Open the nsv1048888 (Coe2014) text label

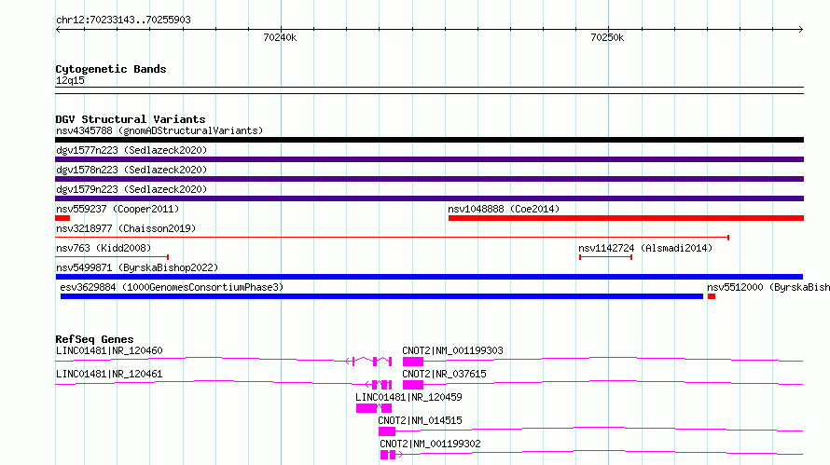tap(504, 209)
